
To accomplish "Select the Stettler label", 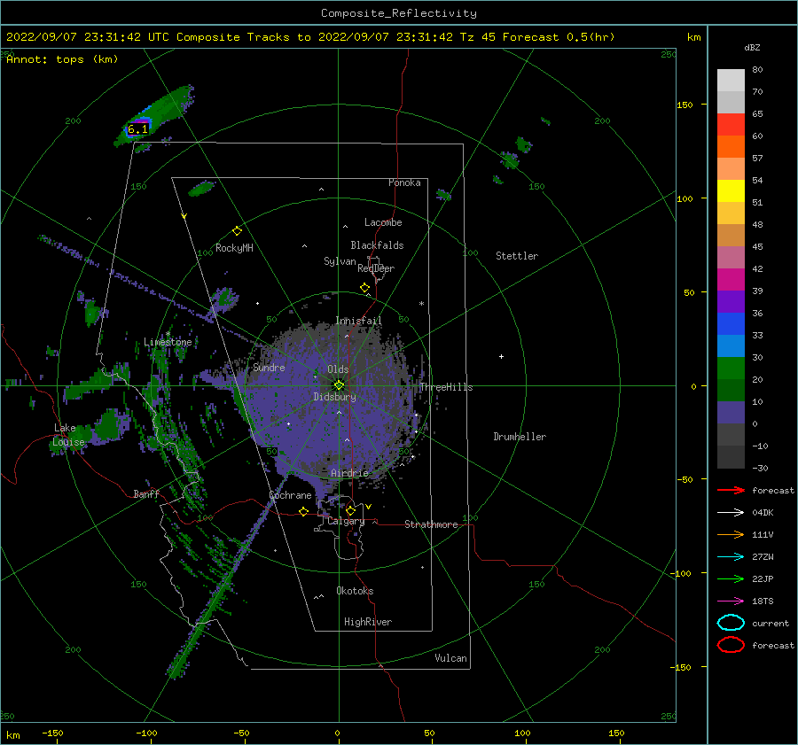I will (517, 256).
